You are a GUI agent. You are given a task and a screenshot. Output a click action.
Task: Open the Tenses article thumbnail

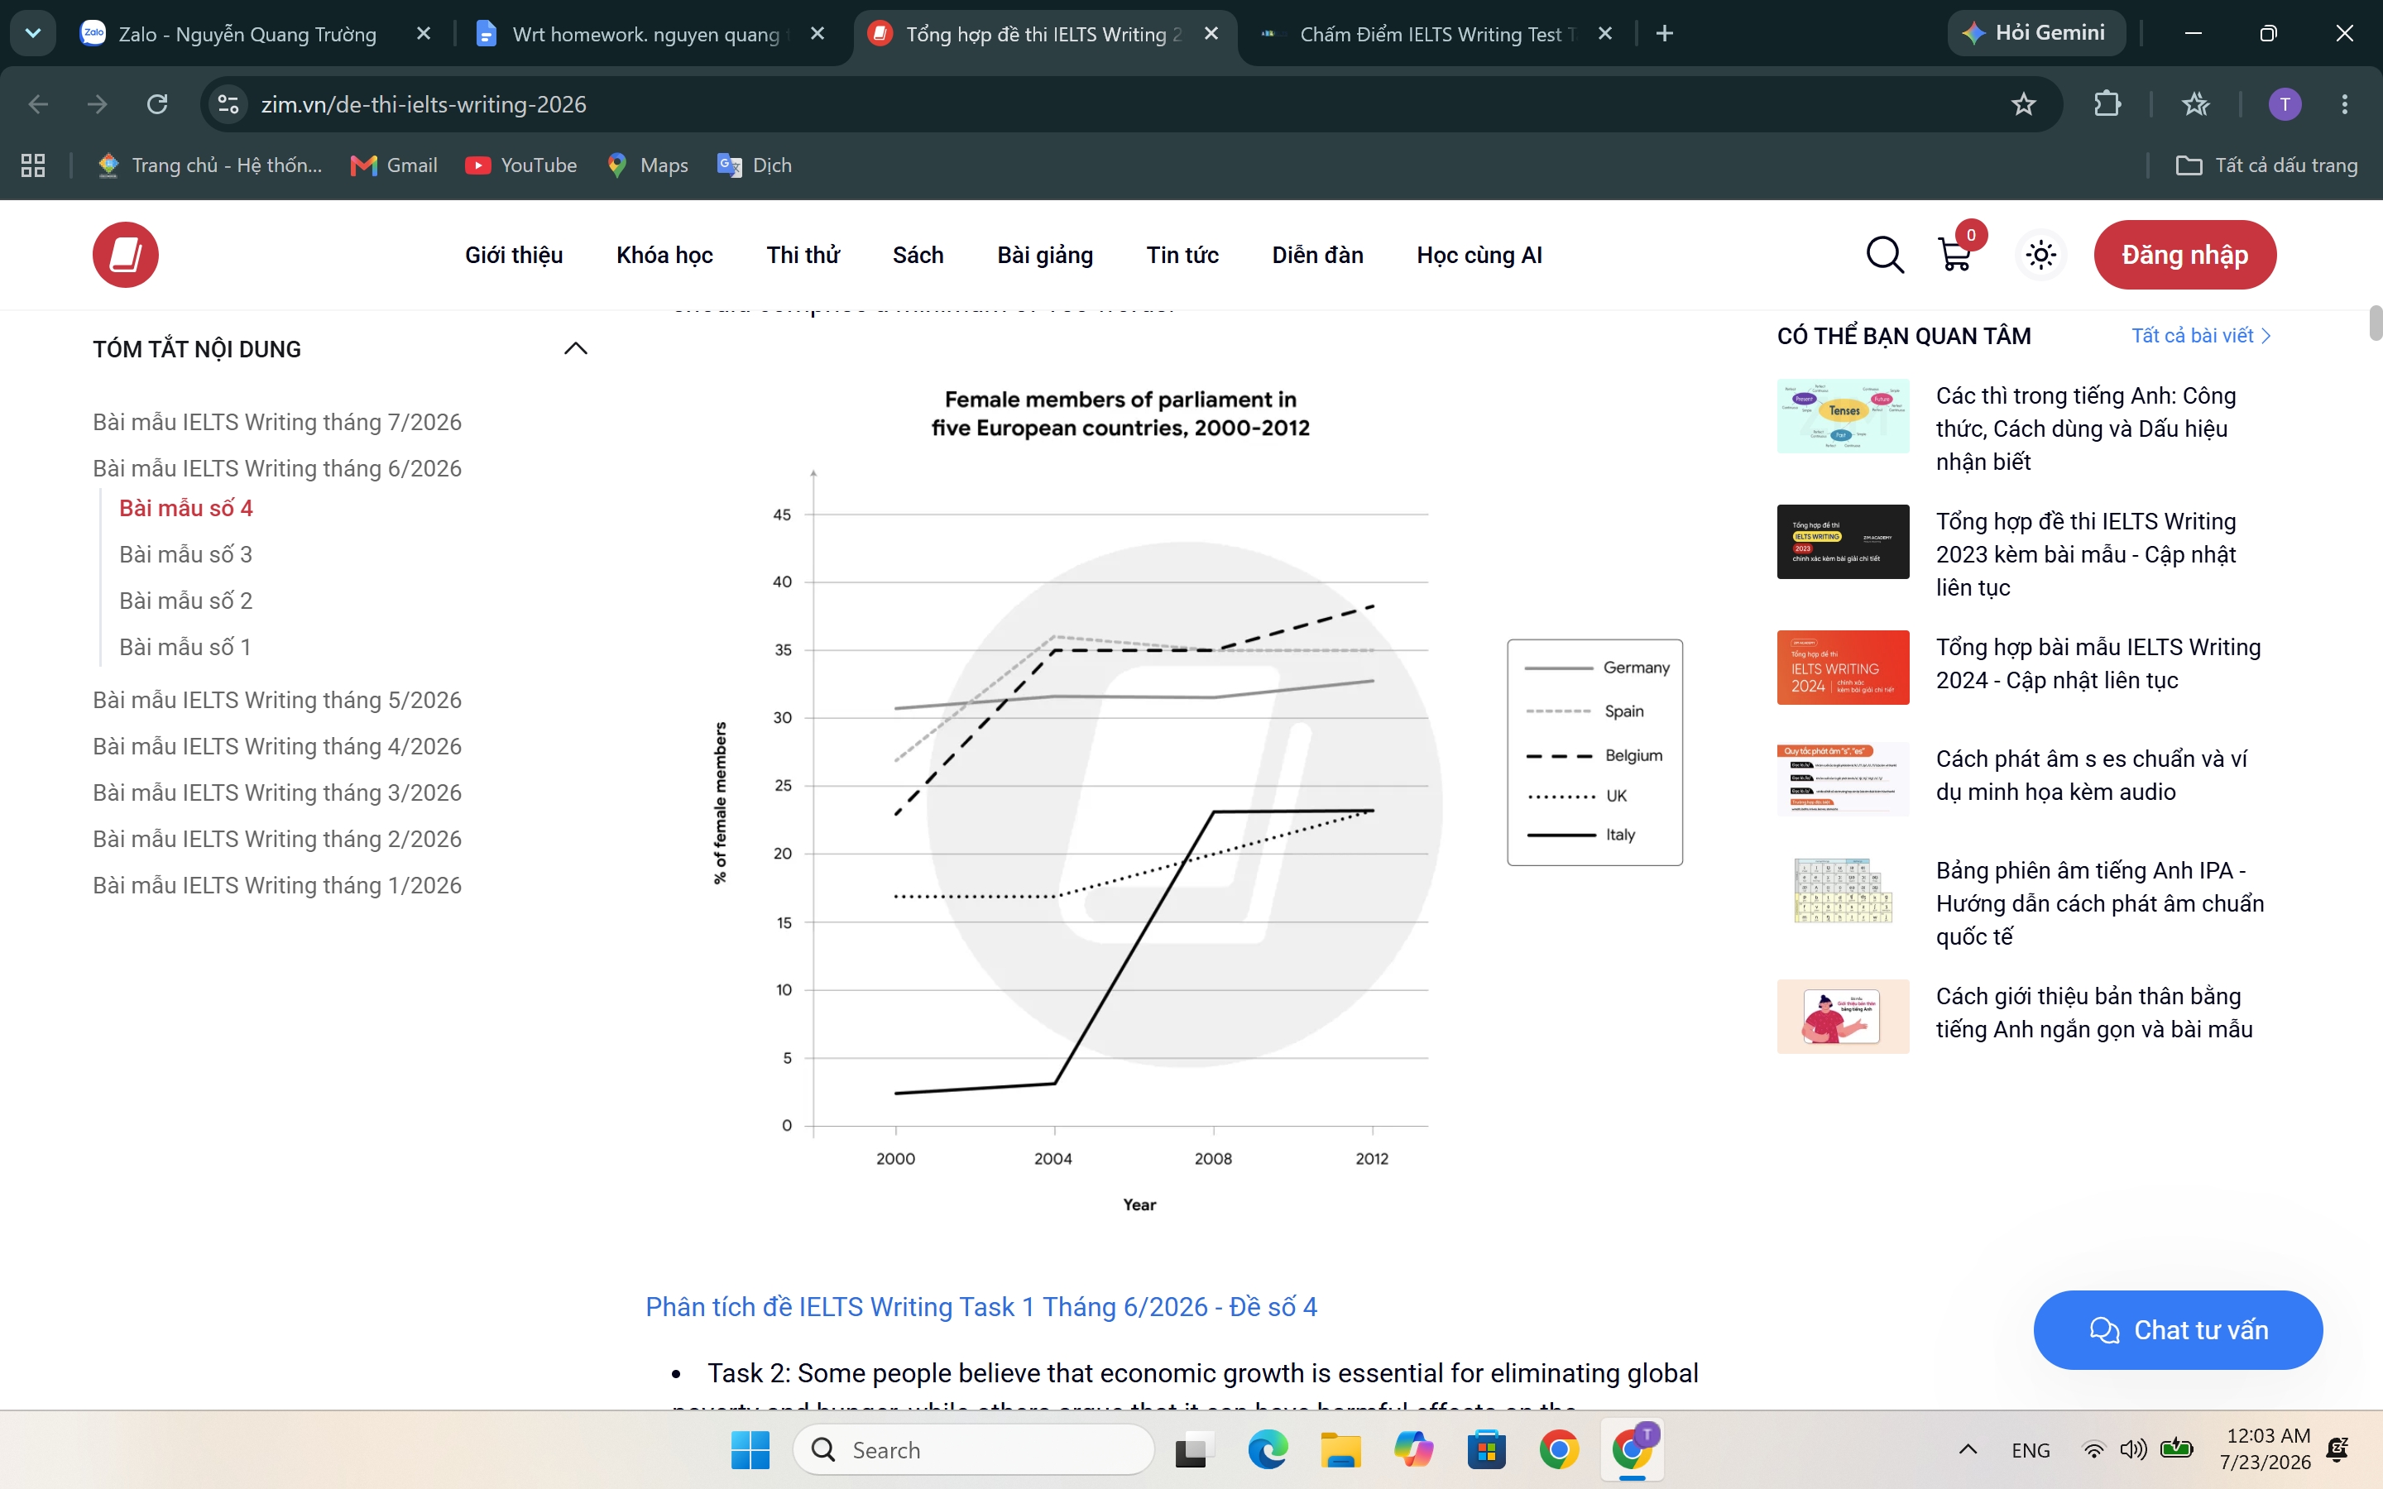click(1843, 415)
